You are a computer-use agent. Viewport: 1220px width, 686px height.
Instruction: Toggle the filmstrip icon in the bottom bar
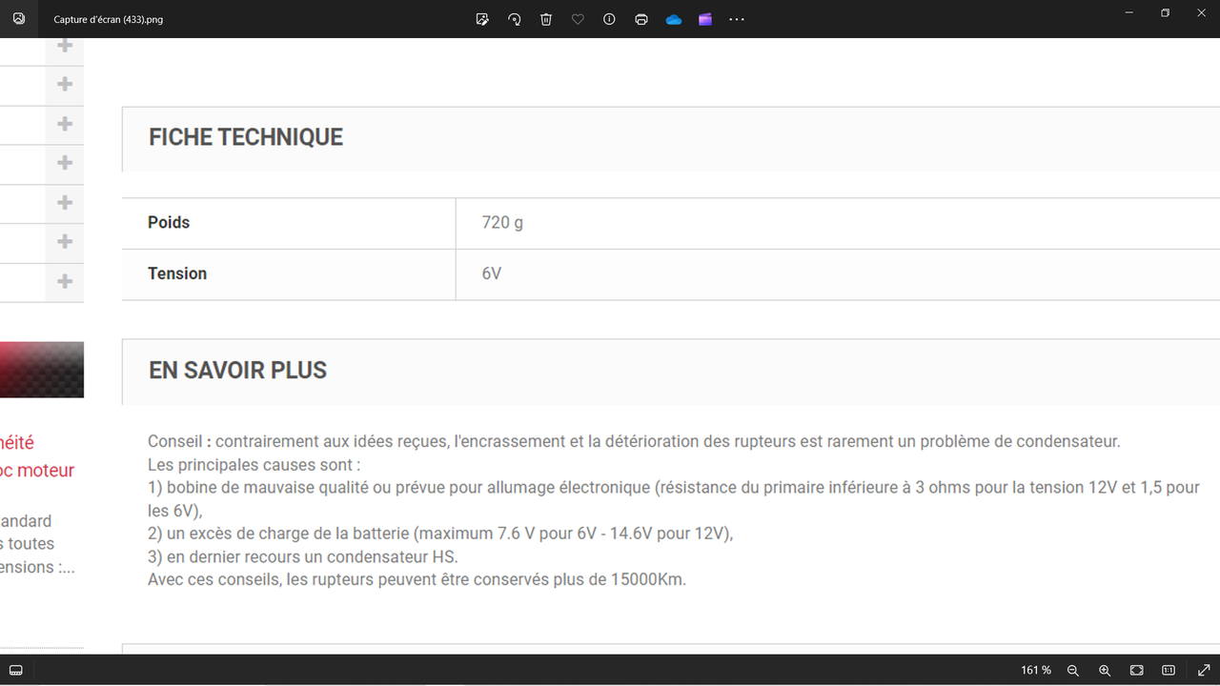coord(16,670)
